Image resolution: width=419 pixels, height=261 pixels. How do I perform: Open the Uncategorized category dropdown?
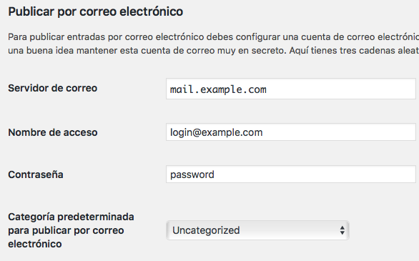(257, 230)
